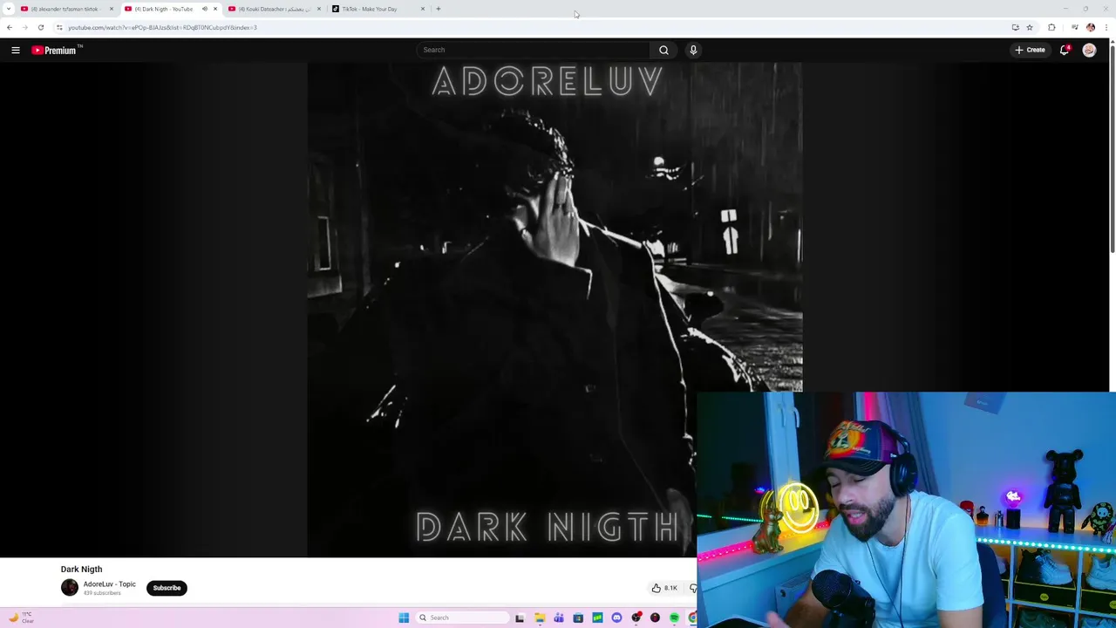Open Discord from taskbar
This screenshot has height=628, width=1116.
tap(616, 618)
